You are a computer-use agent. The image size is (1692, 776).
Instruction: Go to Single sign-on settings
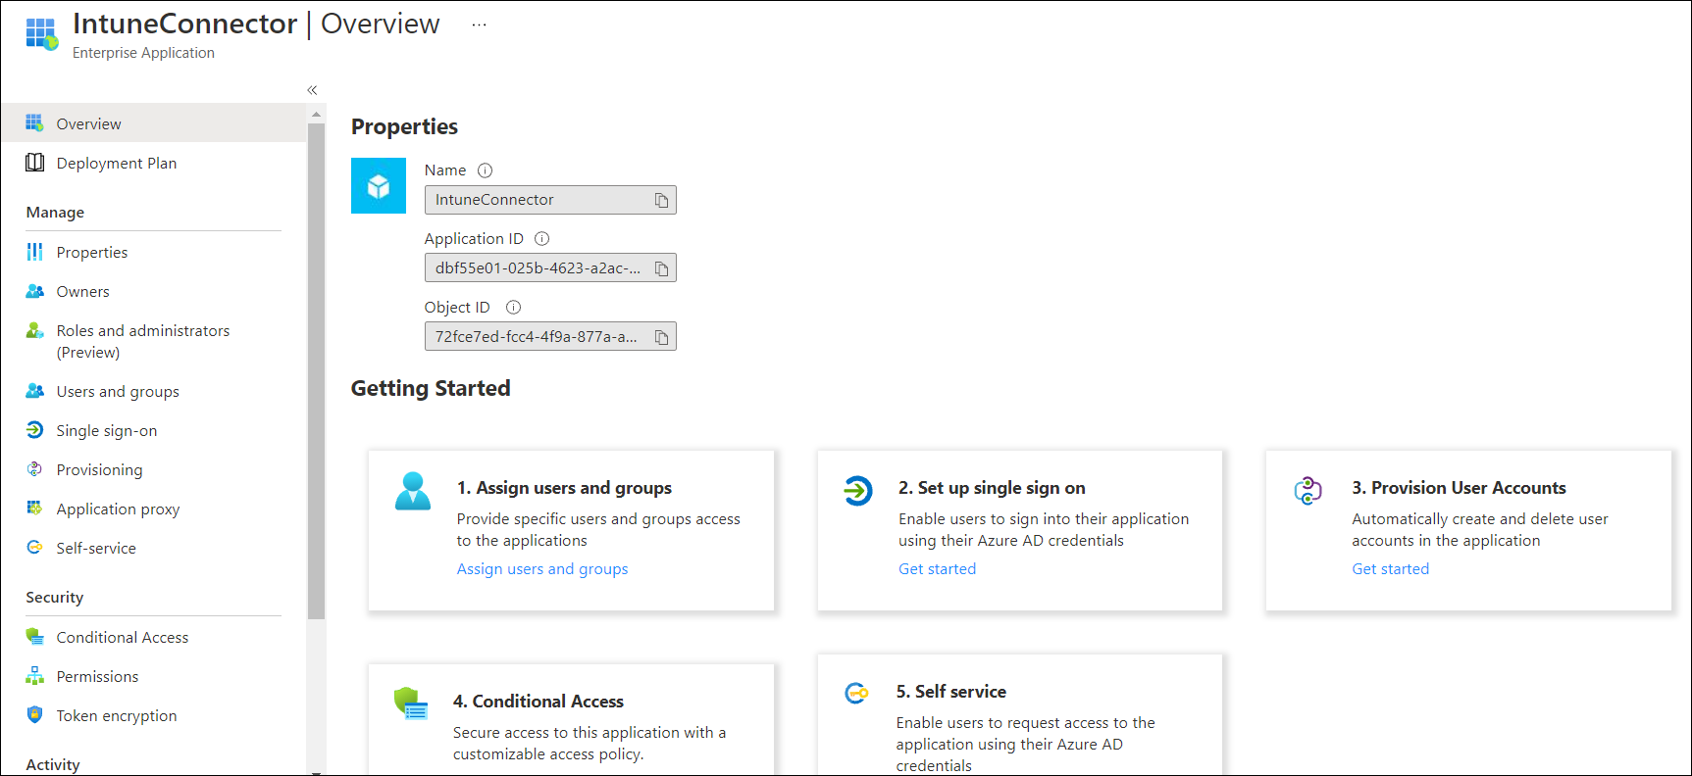click(x=106, y=431)
